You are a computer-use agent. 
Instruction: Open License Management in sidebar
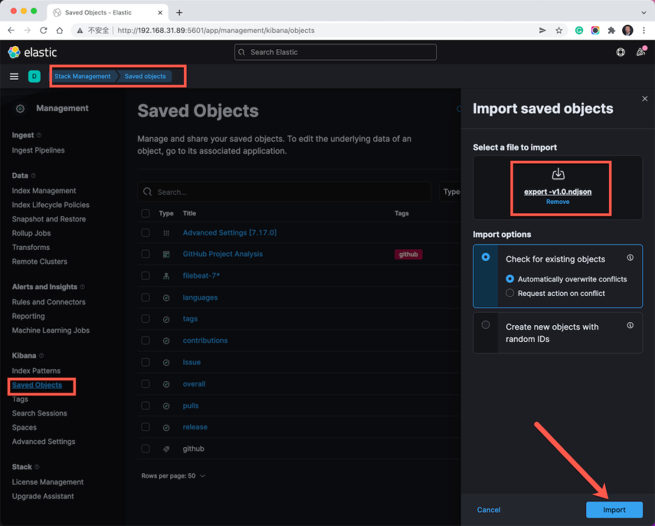coord(48,482)
